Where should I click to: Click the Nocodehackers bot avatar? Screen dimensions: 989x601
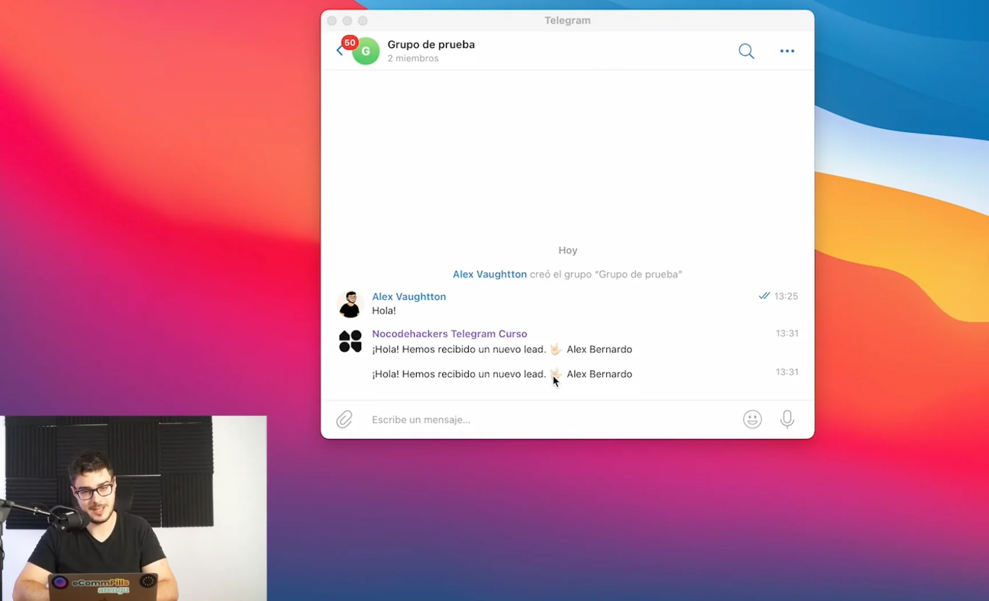350,342
